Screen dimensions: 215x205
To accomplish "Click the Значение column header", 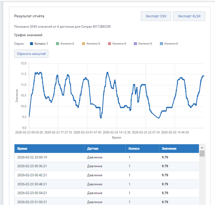I will [169, 148].
